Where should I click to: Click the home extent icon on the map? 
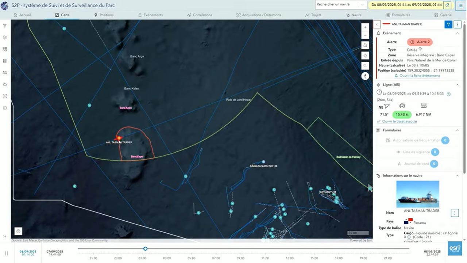point(365,45)
